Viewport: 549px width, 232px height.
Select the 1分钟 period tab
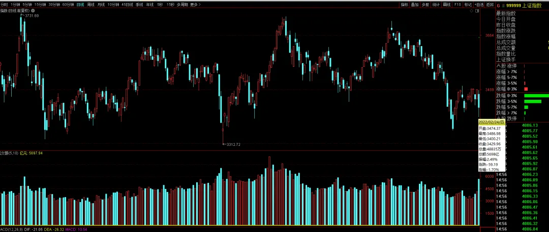[15, 5]
